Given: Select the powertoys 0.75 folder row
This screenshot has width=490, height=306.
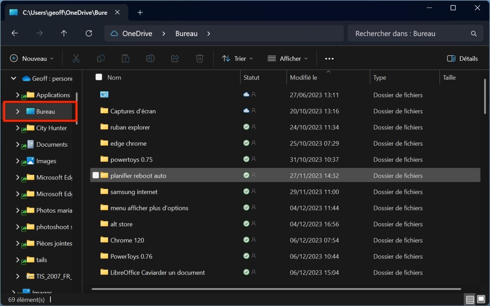Looking at the screenshot, I should point(285,159).
